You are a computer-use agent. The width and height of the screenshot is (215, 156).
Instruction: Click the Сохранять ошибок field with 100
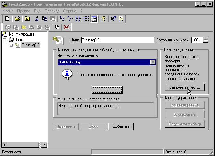(198, 40)
